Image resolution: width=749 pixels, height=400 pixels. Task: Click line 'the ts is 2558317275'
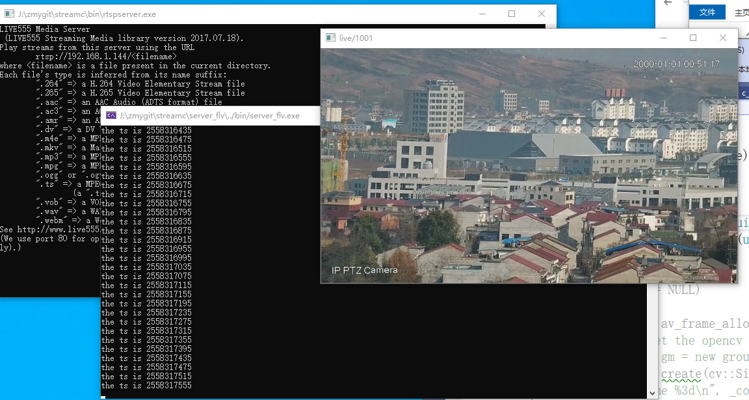[146, 321]
